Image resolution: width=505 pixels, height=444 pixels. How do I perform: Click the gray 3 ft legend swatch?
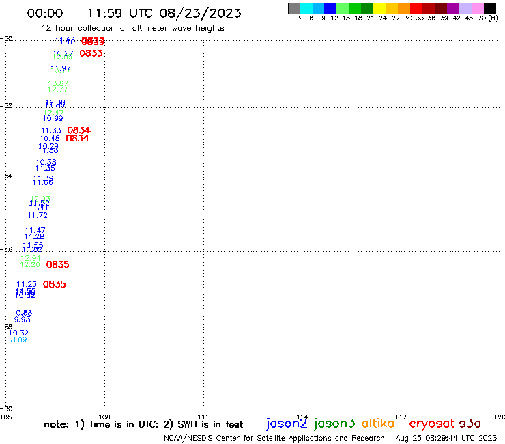294,8
